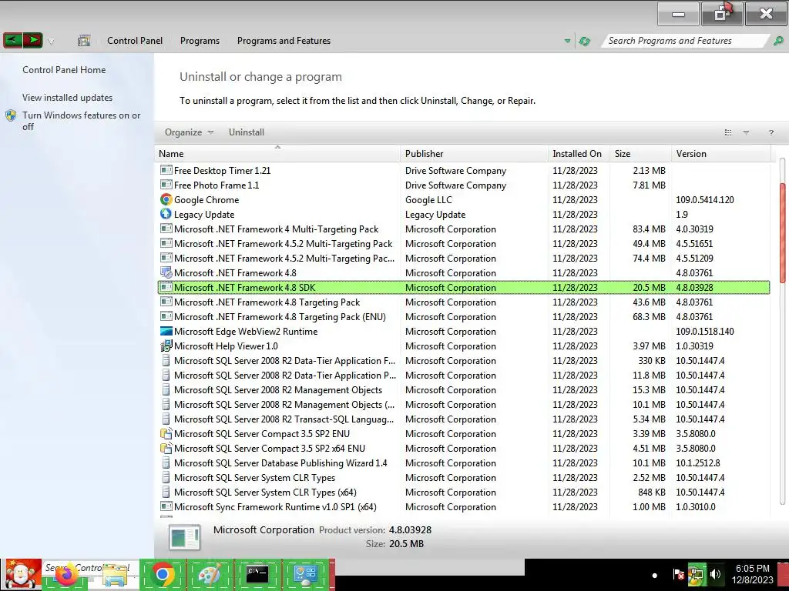Click the 83.4 MB size cell
The width and height of the screenshot is (789, 591).
(649, 229)
